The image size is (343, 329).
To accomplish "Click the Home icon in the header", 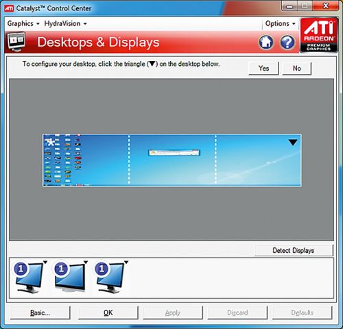I will click(x=266, y=42).
